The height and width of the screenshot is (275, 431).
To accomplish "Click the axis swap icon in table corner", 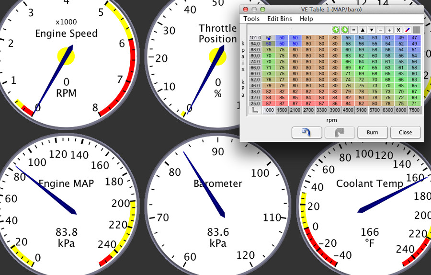I will pos(255,110).
